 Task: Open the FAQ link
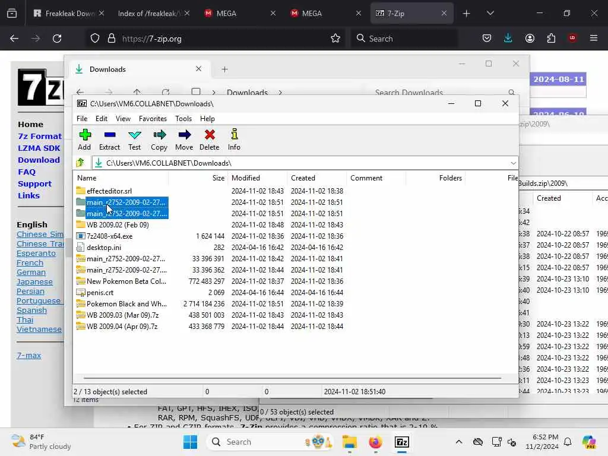point(26,172)
